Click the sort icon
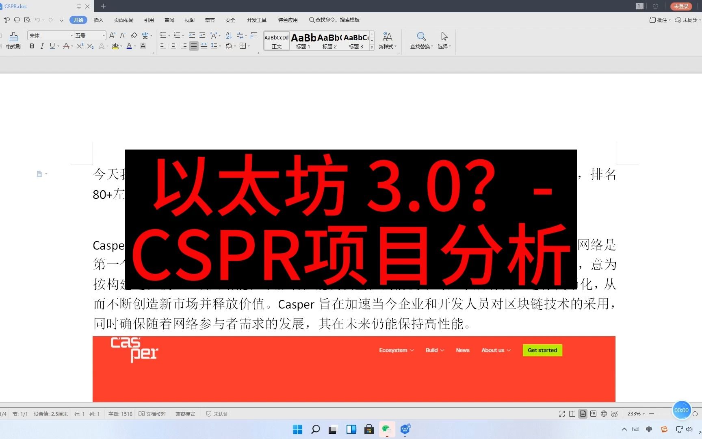 coord(228,35)
